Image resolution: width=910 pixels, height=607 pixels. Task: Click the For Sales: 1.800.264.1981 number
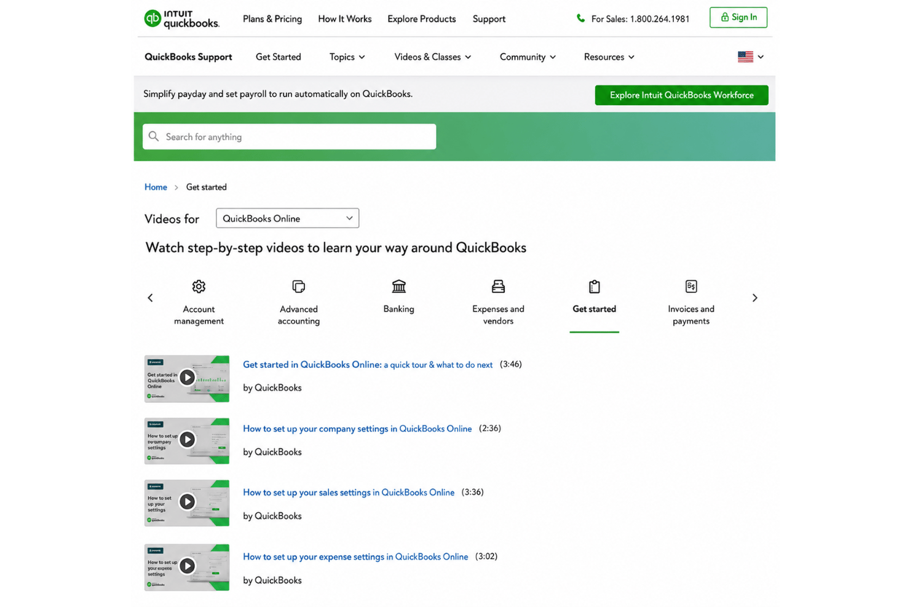[x=640, y=19]
